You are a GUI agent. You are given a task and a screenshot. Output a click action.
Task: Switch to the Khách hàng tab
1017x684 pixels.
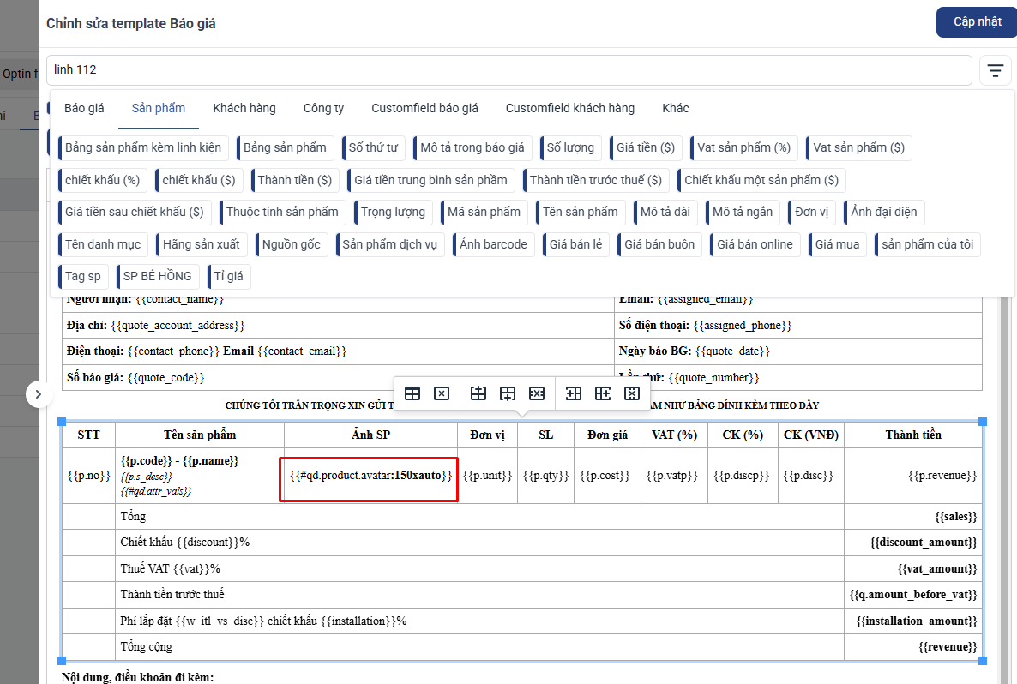pos(244,108)
